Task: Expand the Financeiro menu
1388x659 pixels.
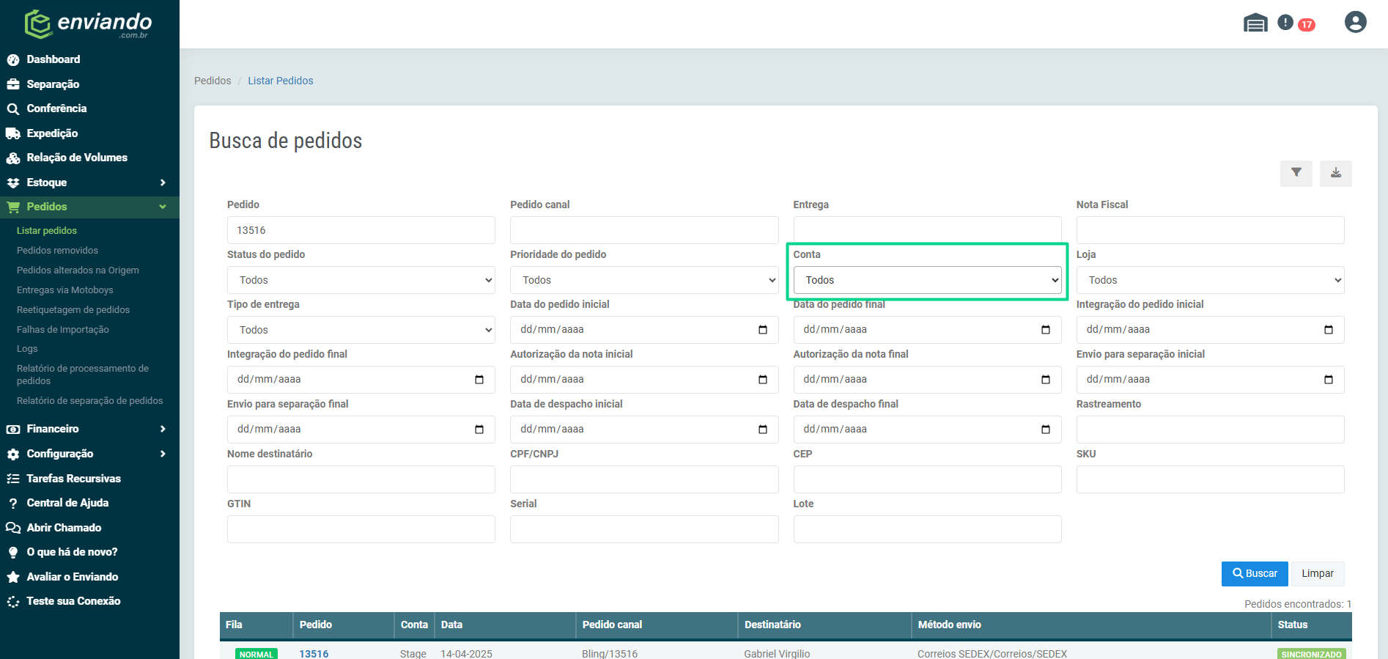Action: coord(89,429)
